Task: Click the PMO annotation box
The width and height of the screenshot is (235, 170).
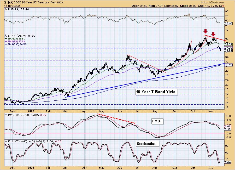Action: tap(157, 121)
